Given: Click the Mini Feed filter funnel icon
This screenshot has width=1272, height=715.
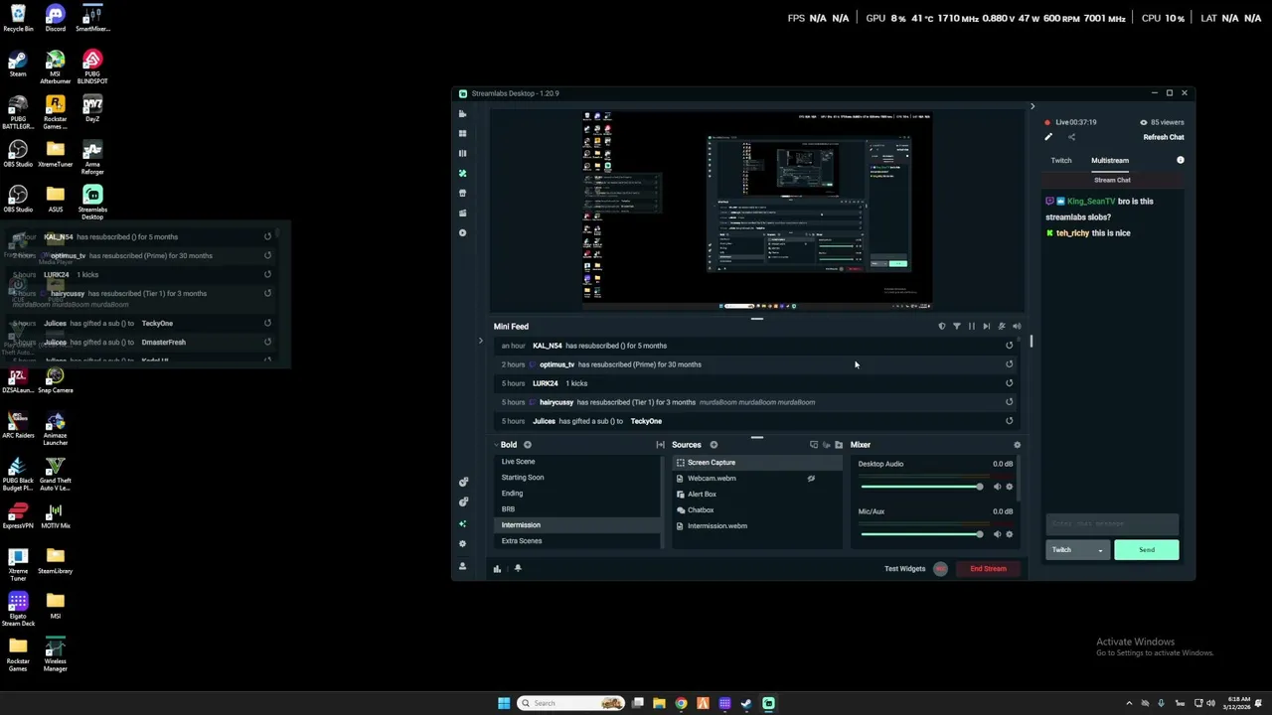Looking at the screenshot, I should 957,326.
